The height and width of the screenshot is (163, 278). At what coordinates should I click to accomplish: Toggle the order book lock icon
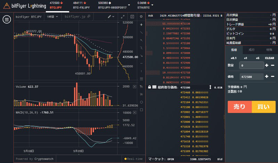pyautogui.click(x=149, y=87)
